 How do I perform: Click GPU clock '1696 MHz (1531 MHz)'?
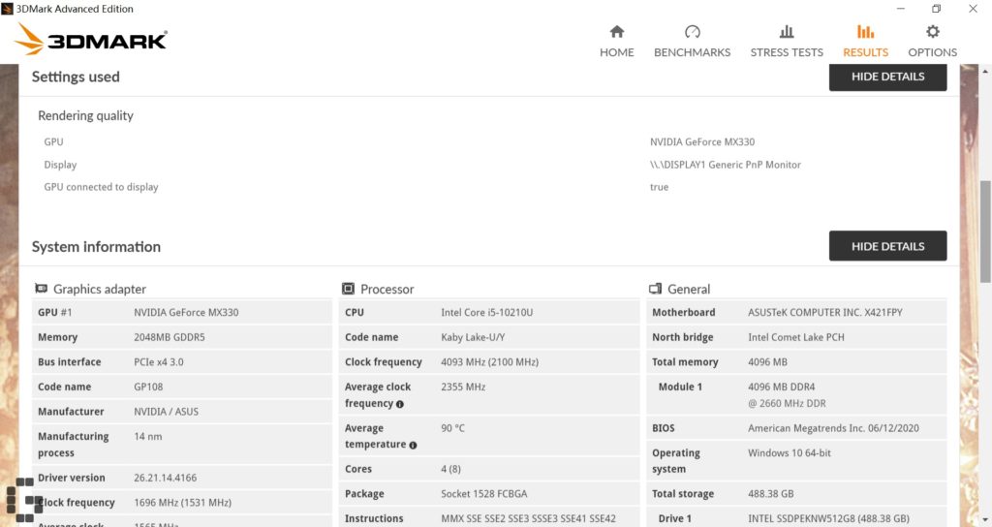pyautogui.click(x=182, y=503)
